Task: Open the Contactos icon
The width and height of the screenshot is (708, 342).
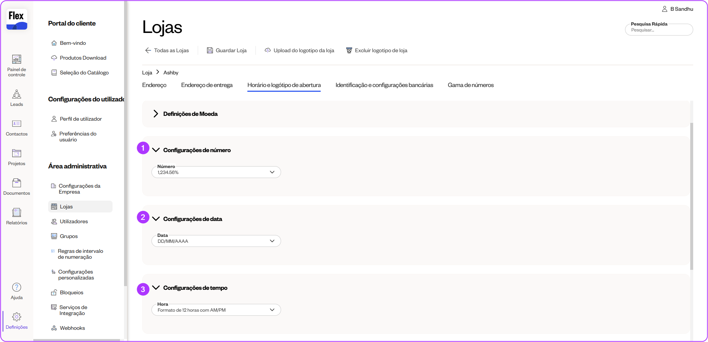Action: [17, 124]
